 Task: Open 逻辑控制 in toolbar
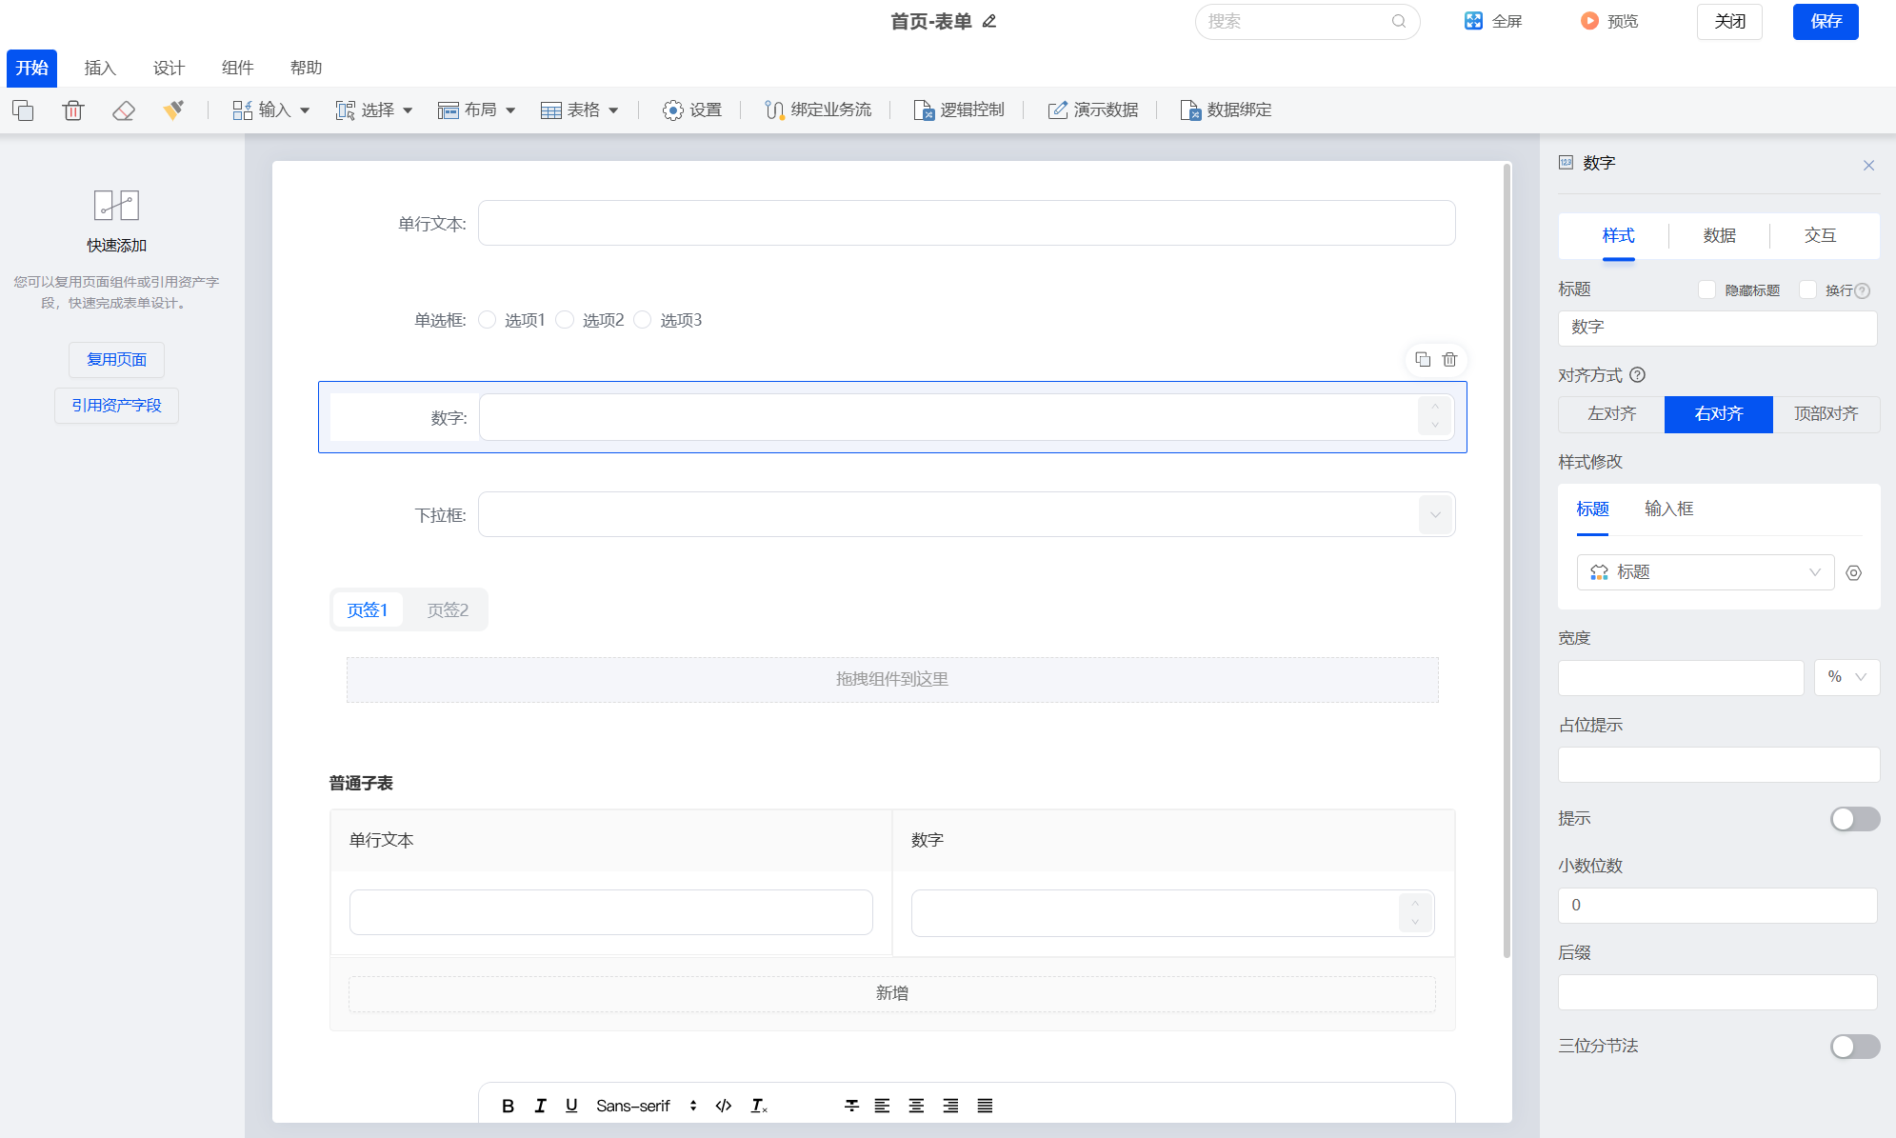pyautogui.click(x=959, y=110)
